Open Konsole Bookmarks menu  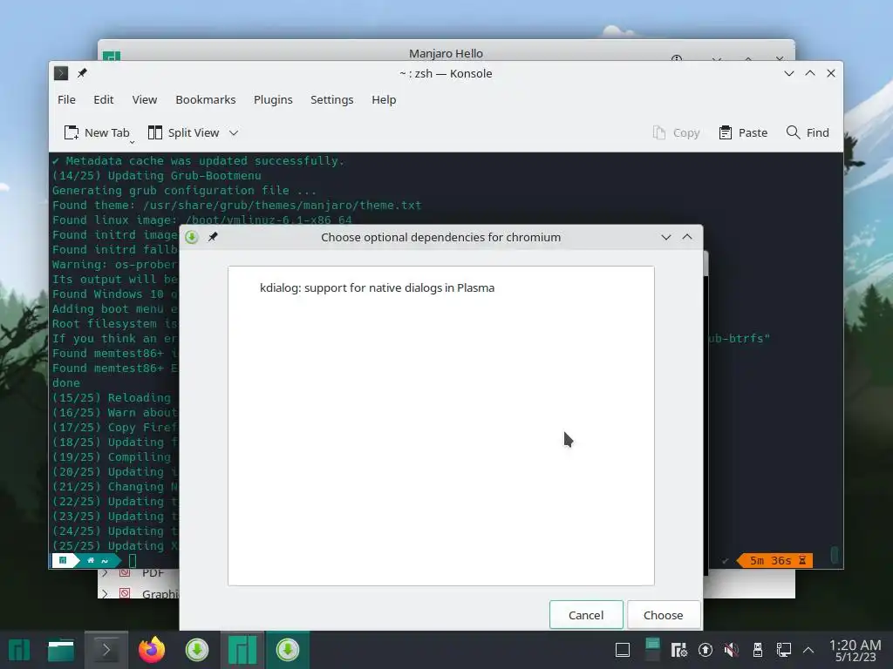click(206, 99)
